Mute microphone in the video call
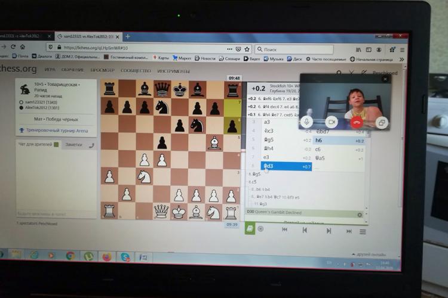The height and width of the screenshot is (298, 448). [308, 122]
